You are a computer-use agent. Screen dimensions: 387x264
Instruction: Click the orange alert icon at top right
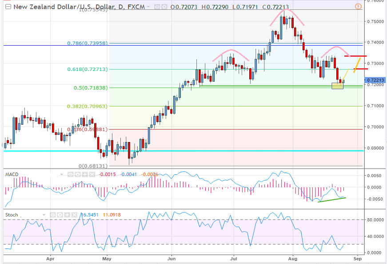[358, 6]
